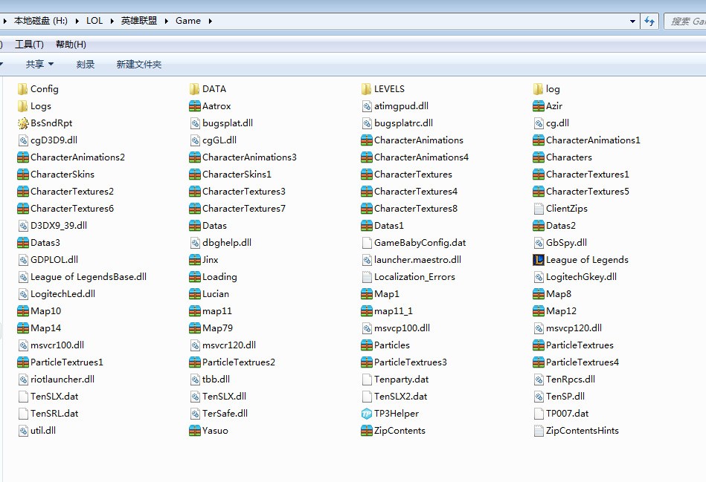
Task: Go to LOL folder in address bar
Action: pos(94,21)
